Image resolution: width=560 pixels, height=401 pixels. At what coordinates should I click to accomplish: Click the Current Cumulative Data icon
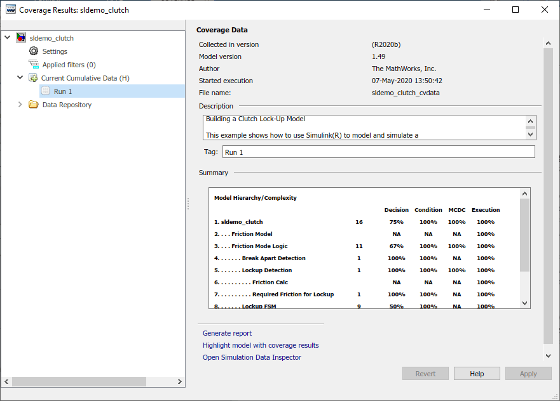click(x=33, y=78)
